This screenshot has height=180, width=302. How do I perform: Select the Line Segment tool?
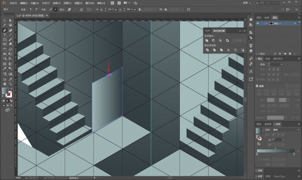(10, 35)
